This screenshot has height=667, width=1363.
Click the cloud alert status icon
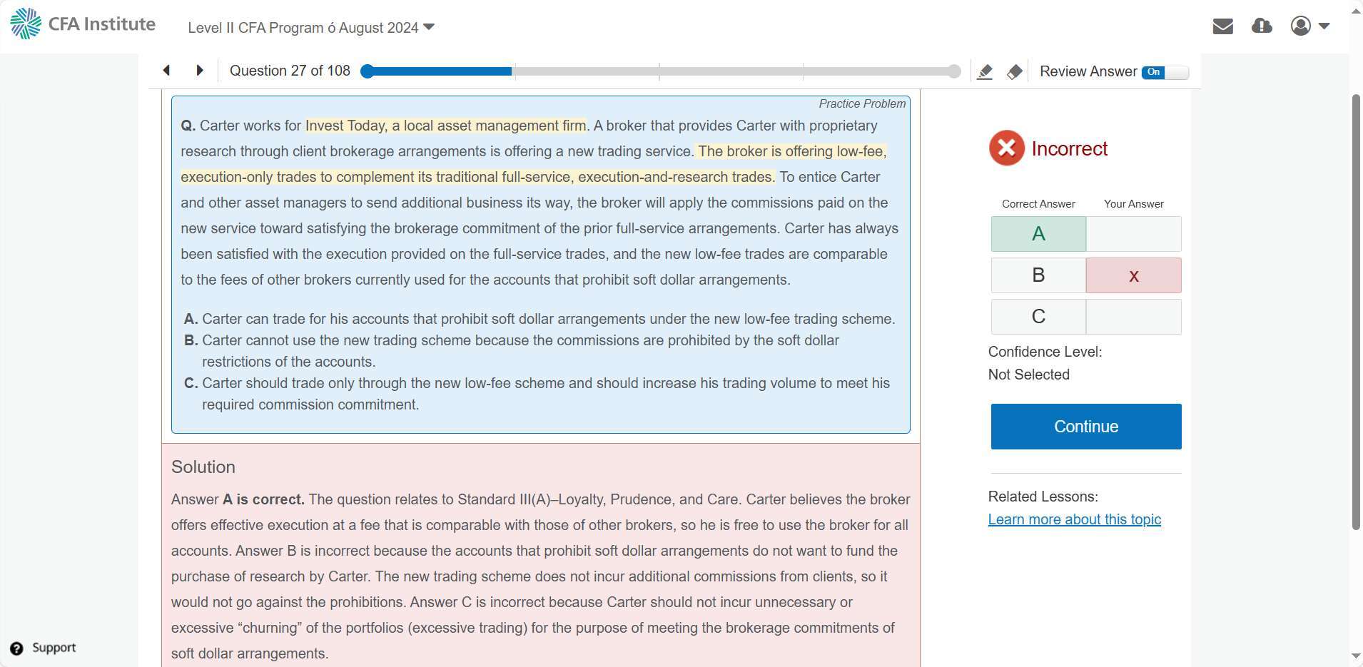(1262, 26)
